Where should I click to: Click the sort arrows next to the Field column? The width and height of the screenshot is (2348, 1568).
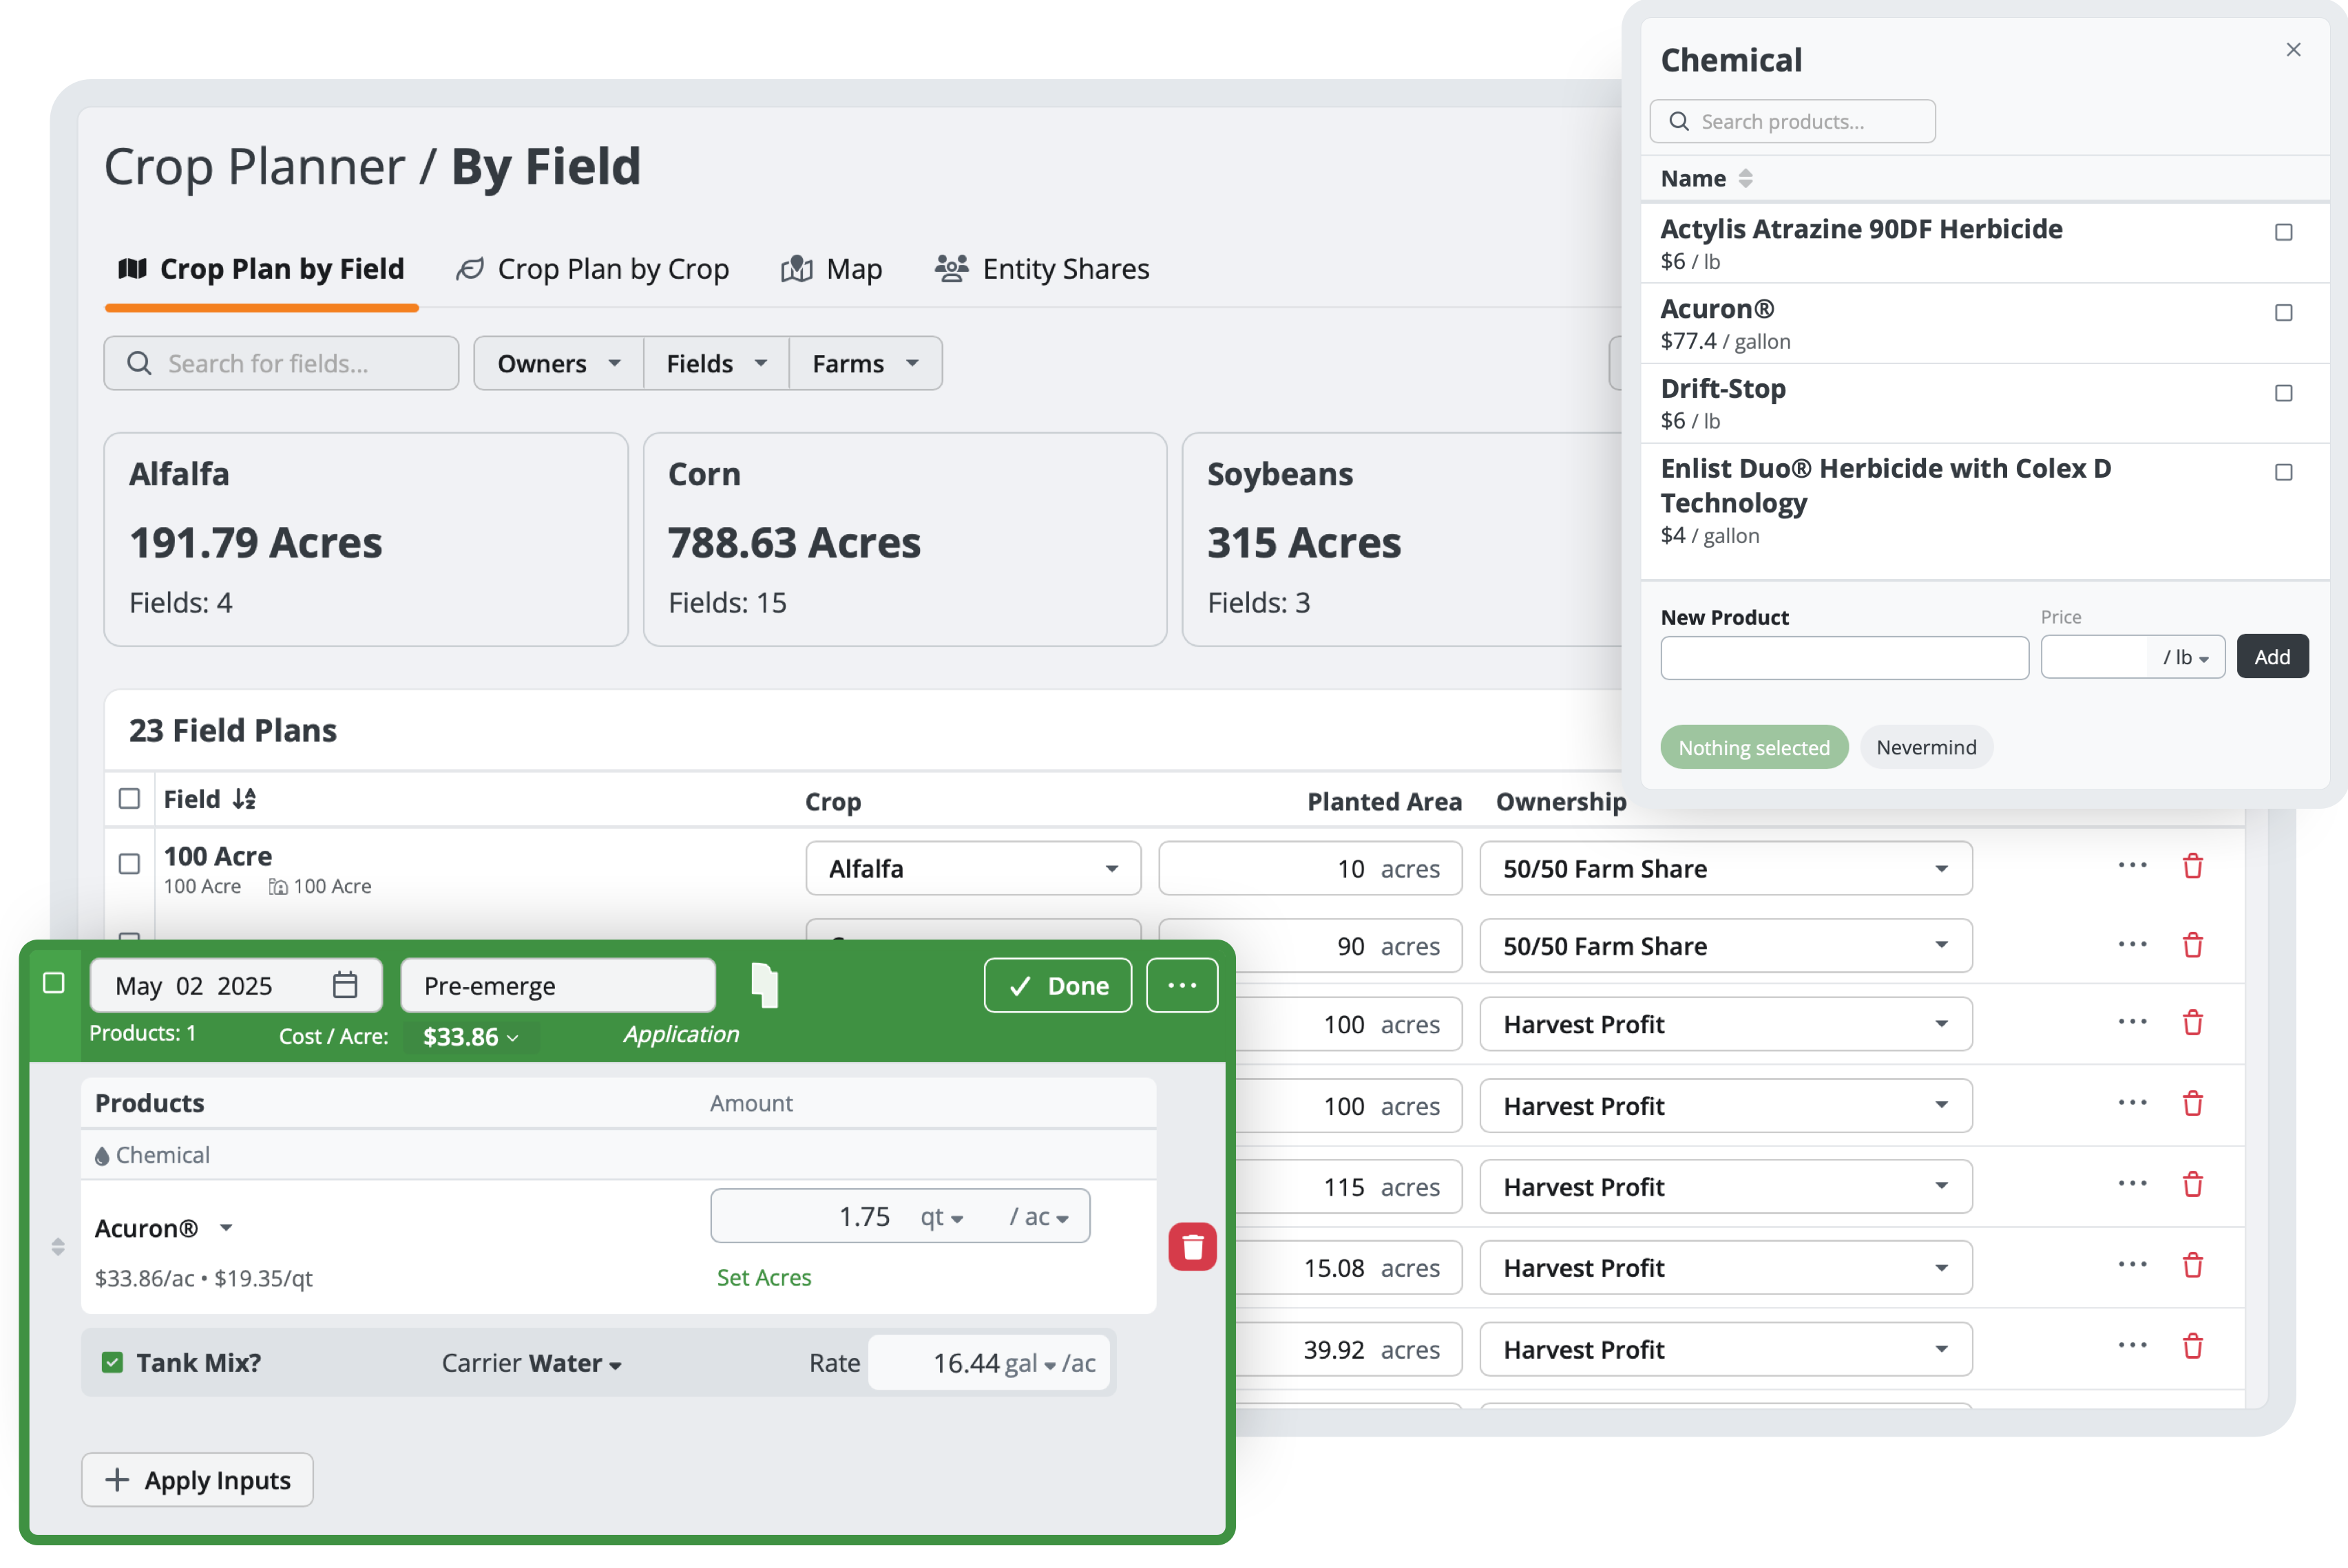[243, 798]
